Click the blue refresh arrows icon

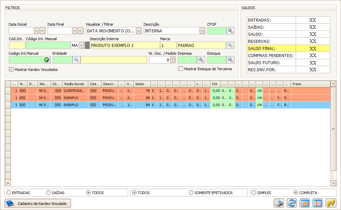(x=292, y=203)
